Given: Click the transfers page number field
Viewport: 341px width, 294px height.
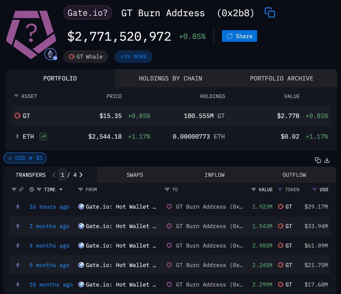Looking at the screenshot, I should [x=63, y=175].
